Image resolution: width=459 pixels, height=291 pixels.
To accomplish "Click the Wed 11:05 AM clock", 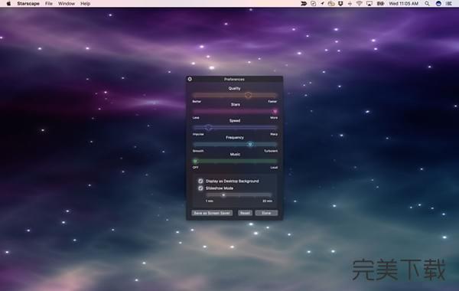I will pos(403,4).
